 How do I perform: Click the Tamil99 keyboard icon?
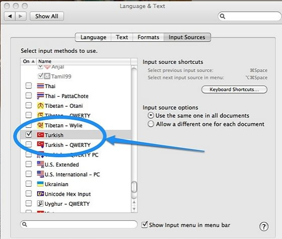tap(47, 76)
